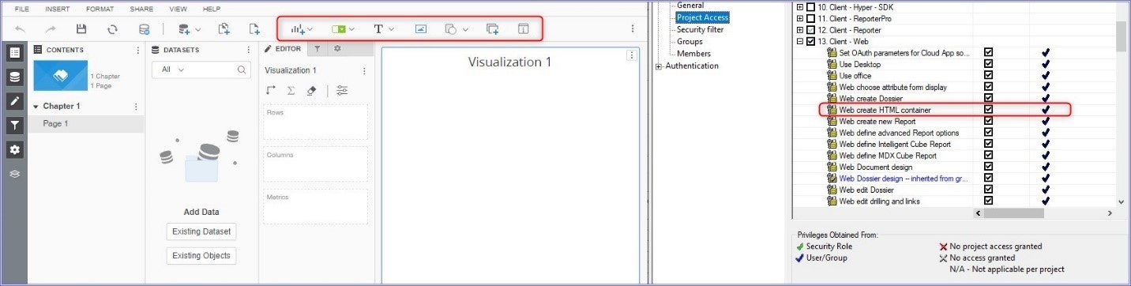Click the search magnifier in Datasets panel
1131x286 pixels.
click(242, 70)
